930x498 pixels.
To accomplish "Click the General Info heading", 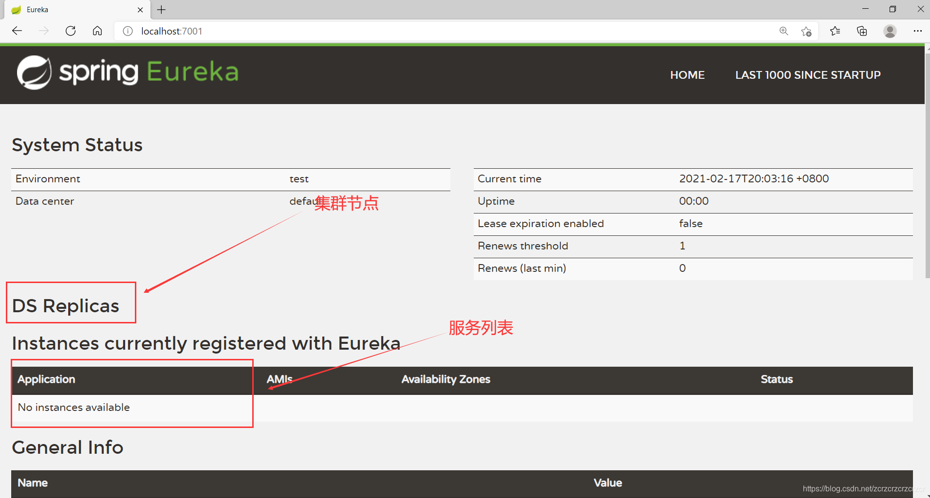I will [68, 447].
